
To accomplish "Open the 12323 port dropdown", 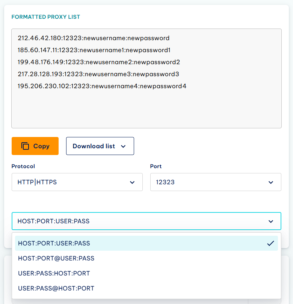I will [216, 182].
